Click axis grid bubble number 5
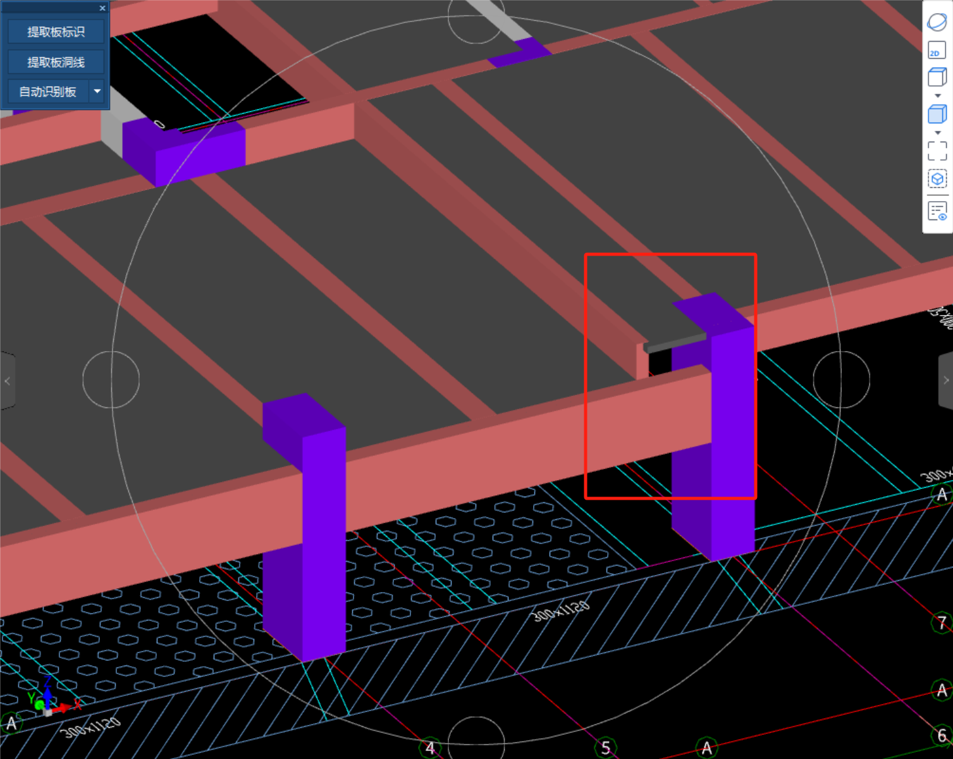This screenshot has width=953, height=759. (x=606, y=748)
